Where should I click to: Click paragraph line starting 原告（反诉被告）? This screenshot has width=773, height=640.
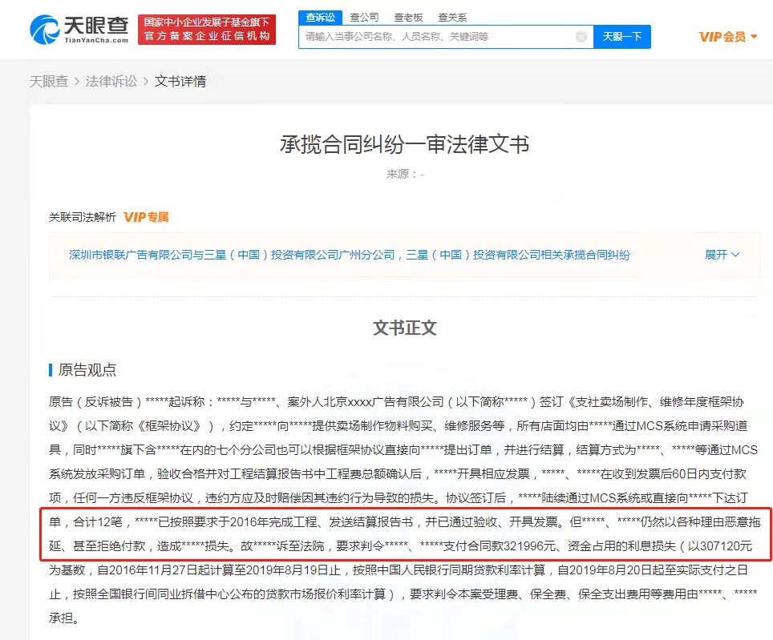click(x=396, y=402)
